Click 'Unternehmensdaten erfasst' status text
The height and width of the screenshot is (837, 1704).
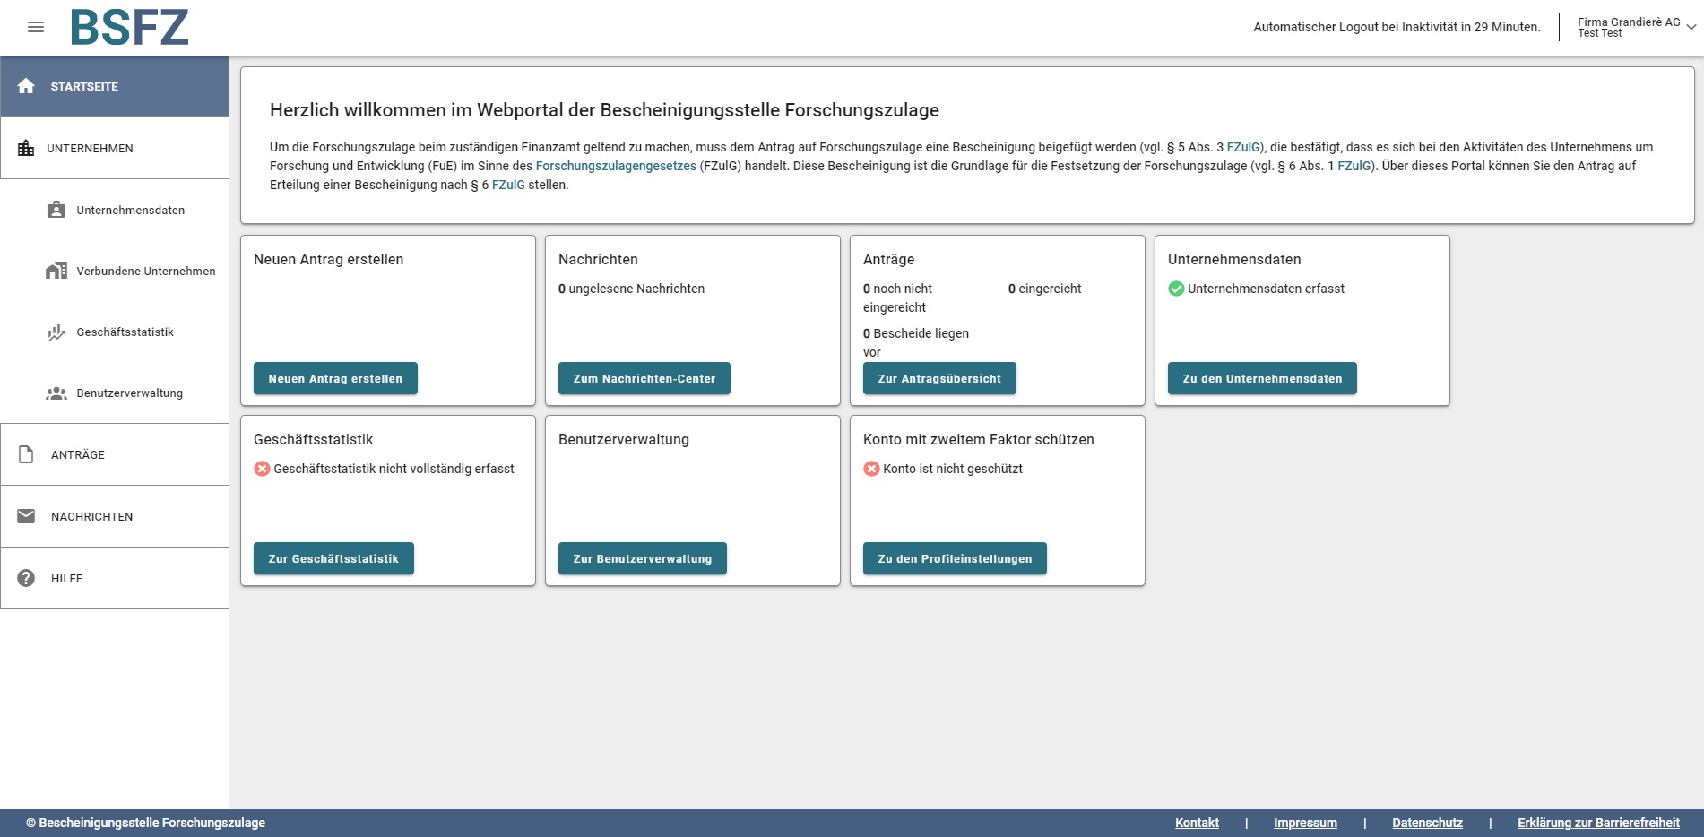click(1266, 289)
